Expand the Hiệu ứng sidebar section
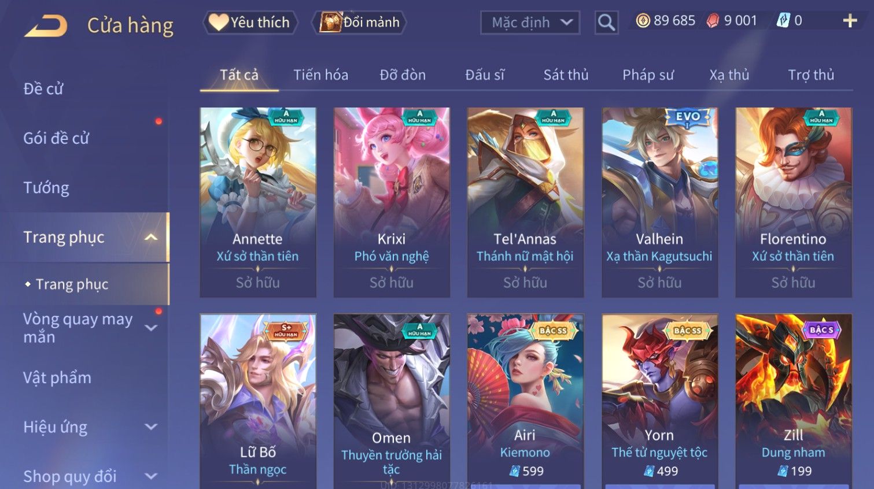Screen dimensions: 874x489 [151, 427]
